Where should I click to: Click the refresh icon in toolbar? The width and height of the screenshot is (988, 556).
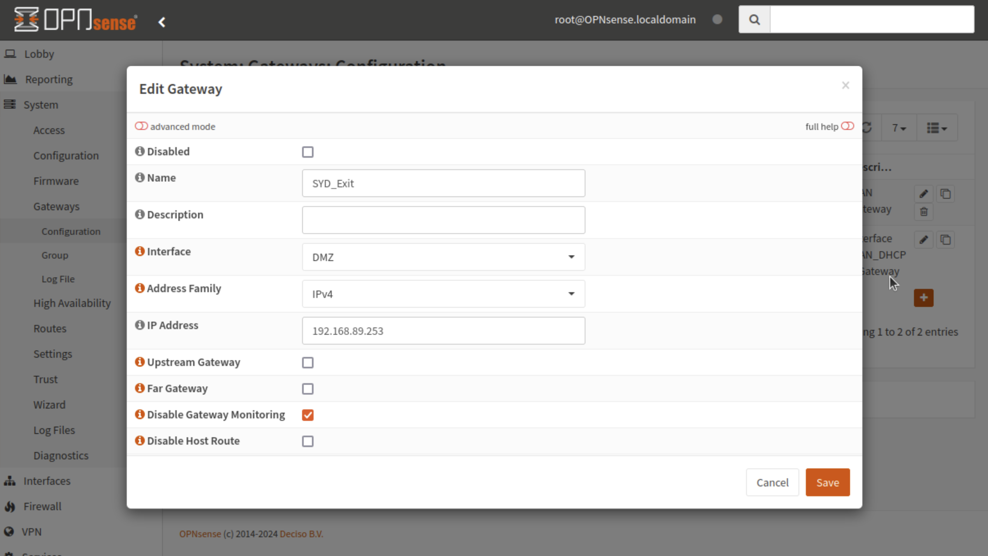[868, 128]
